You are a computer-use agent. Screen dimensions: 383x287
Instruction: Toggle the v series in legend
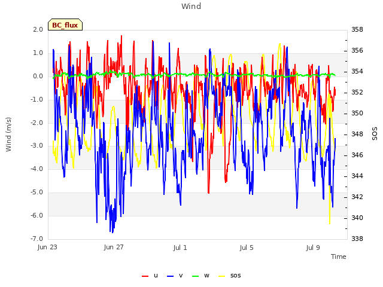tap(175, 276)
